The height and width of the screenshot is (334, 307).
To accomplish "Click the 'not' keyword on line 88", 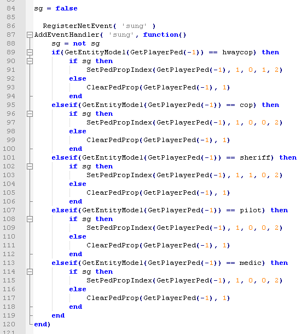I will pos(79,43).
